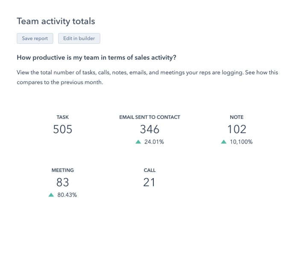Select the NOTE metric label
This screenshot has height=274, width=299.
click(x=237, y=117)
